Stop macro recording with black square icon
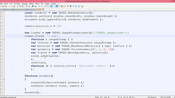Viewport: 175px width, 98px height. click(x=71, y=6)
